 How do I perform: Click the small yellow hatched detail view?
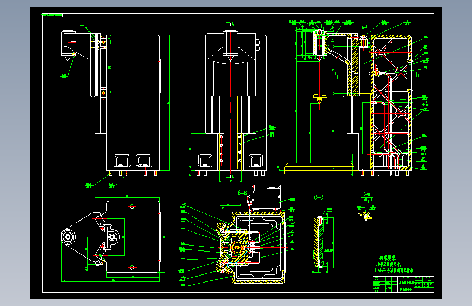[x=366, y=216]
